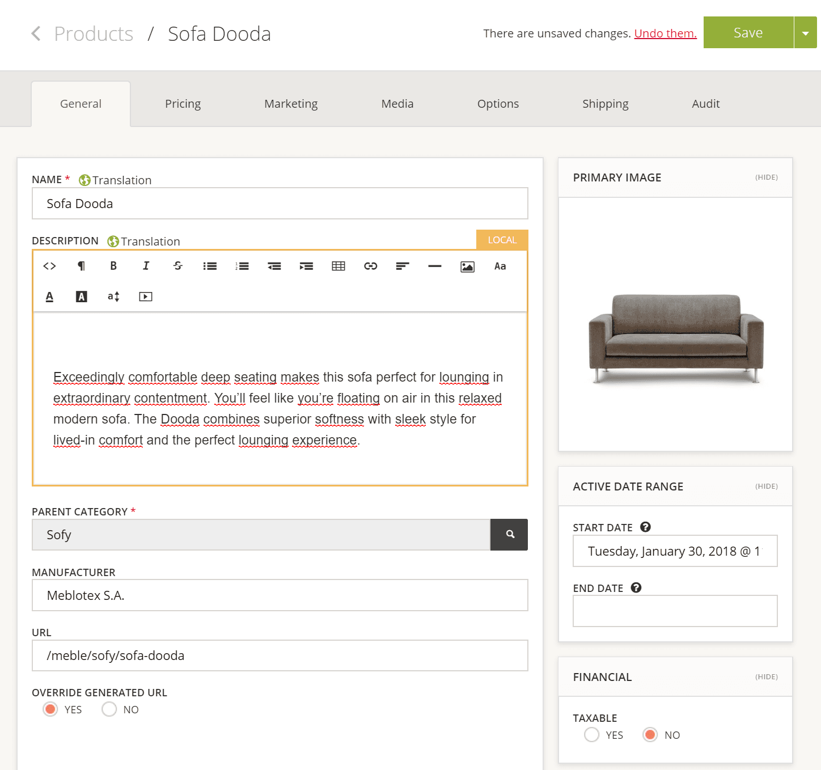The width and height of the screenshot is (821, 770).
Task: Click the HTML code view icon
Action: 49,266
